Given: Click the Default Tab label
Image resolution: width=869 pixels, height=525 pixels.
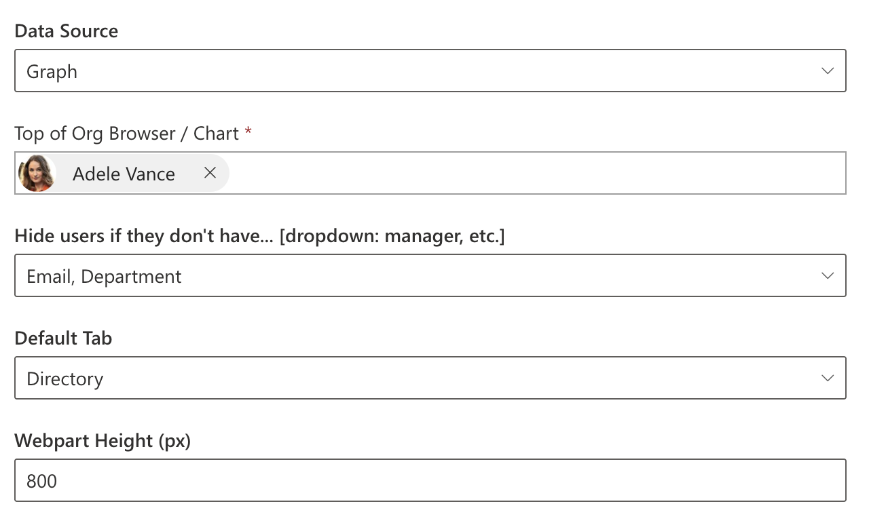Looking at the screenshot, I should pyautogui.click(x=63, y=338).
